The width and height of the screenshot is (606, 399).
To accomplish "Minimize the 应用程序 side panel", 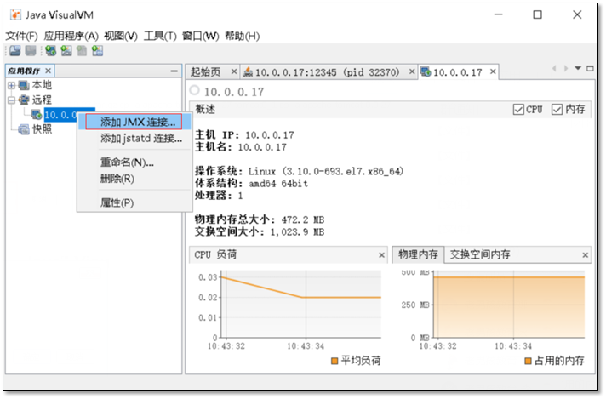I will pos(174,71).
